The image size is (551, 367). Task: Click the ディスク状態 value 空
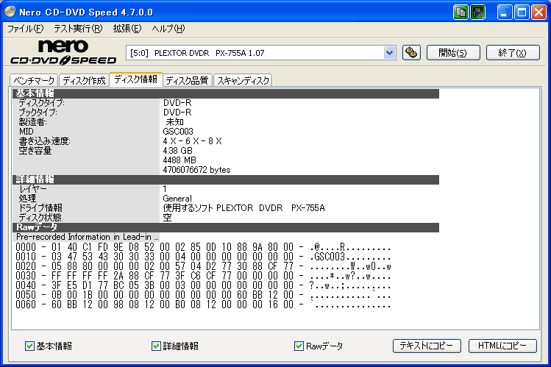click(x=167, y=218)
